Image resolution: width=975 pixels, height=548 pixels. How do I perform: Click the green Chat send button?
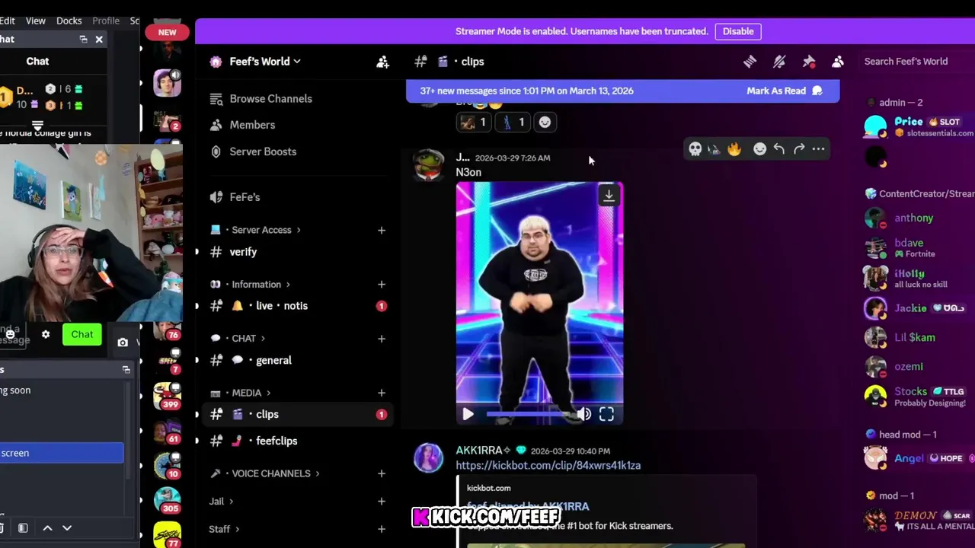[x=82, y=334]
